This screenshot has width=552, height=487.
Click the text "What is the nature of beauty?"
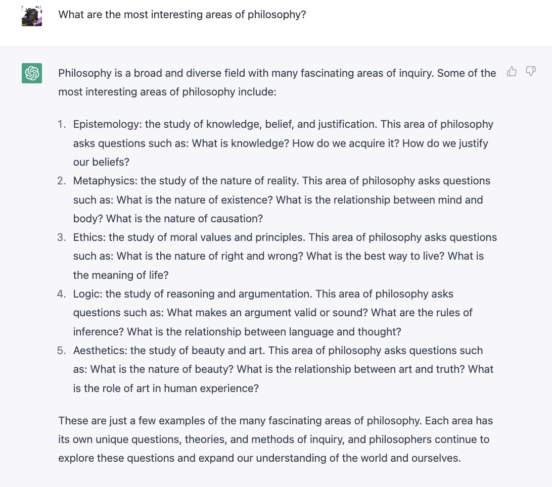pyautogui.click(x=162, y=369)
